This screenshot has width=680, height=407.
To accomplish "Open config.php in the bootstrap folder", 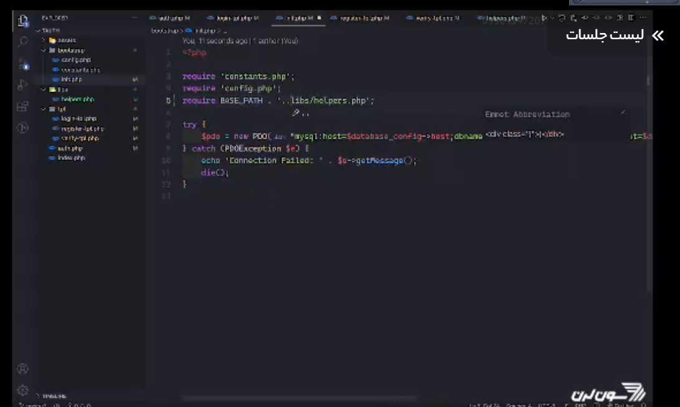I will coord(76,60).
